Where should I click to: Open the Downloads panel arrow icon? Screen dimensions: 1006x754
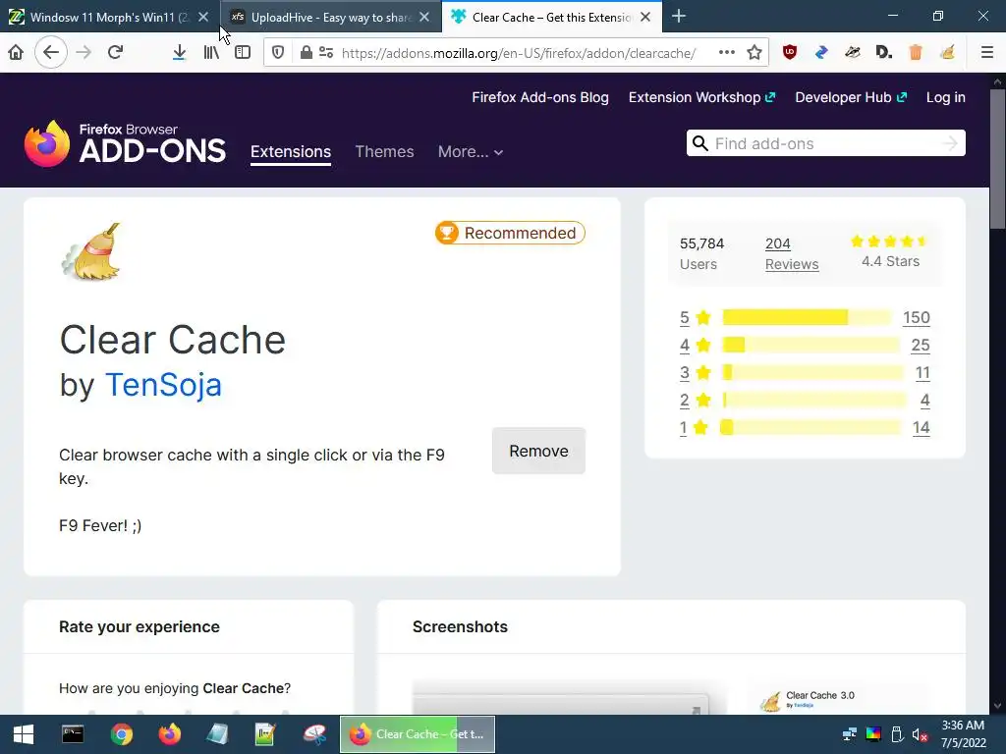[180, 53]
